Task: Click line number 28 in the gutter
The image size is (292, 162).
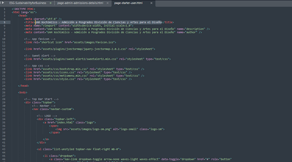Action: (4, 99)
